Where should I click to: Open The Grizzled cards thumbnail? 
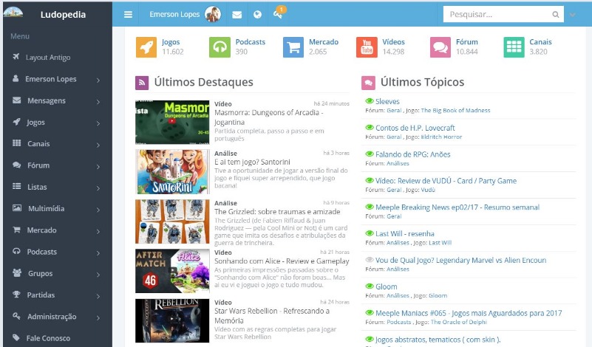coord(172,221)
